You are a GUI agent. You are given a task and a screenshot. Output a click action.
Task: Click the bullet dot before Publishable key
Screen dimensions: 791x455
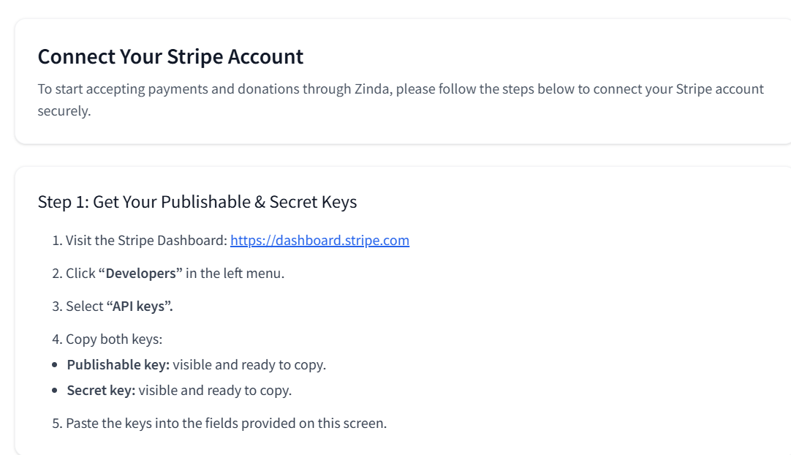pyautogui.click(x=55, y=364)
